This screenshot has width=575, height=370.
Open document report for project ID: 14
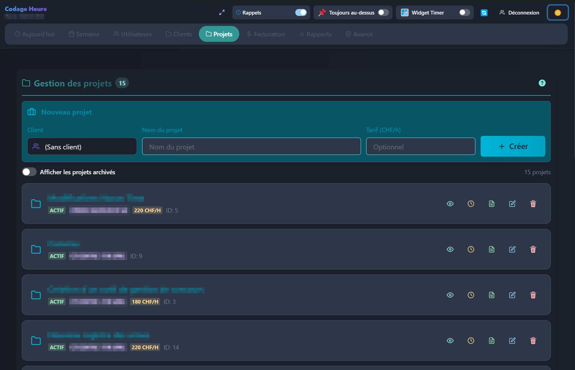click(491, 341)
